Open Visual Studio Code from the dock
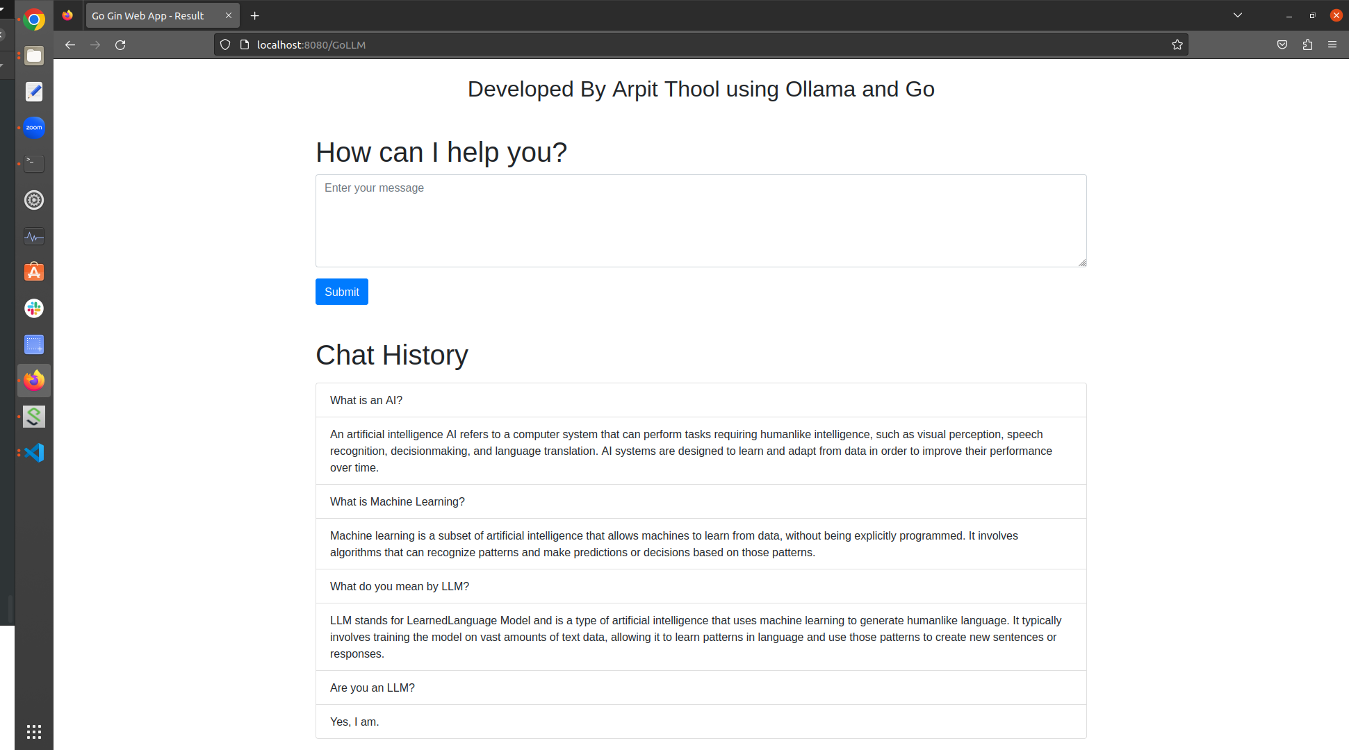1349x750 pixels. pyautogui.click(x=33, y=452)
